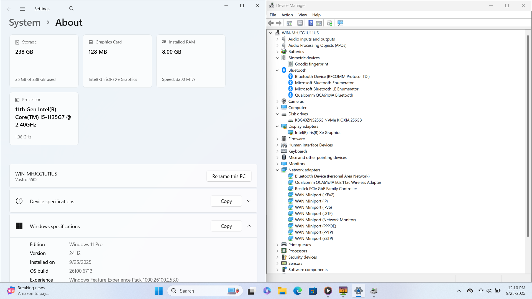Click Show/Hide Console Tree toolbar icon

coord(289,23)
